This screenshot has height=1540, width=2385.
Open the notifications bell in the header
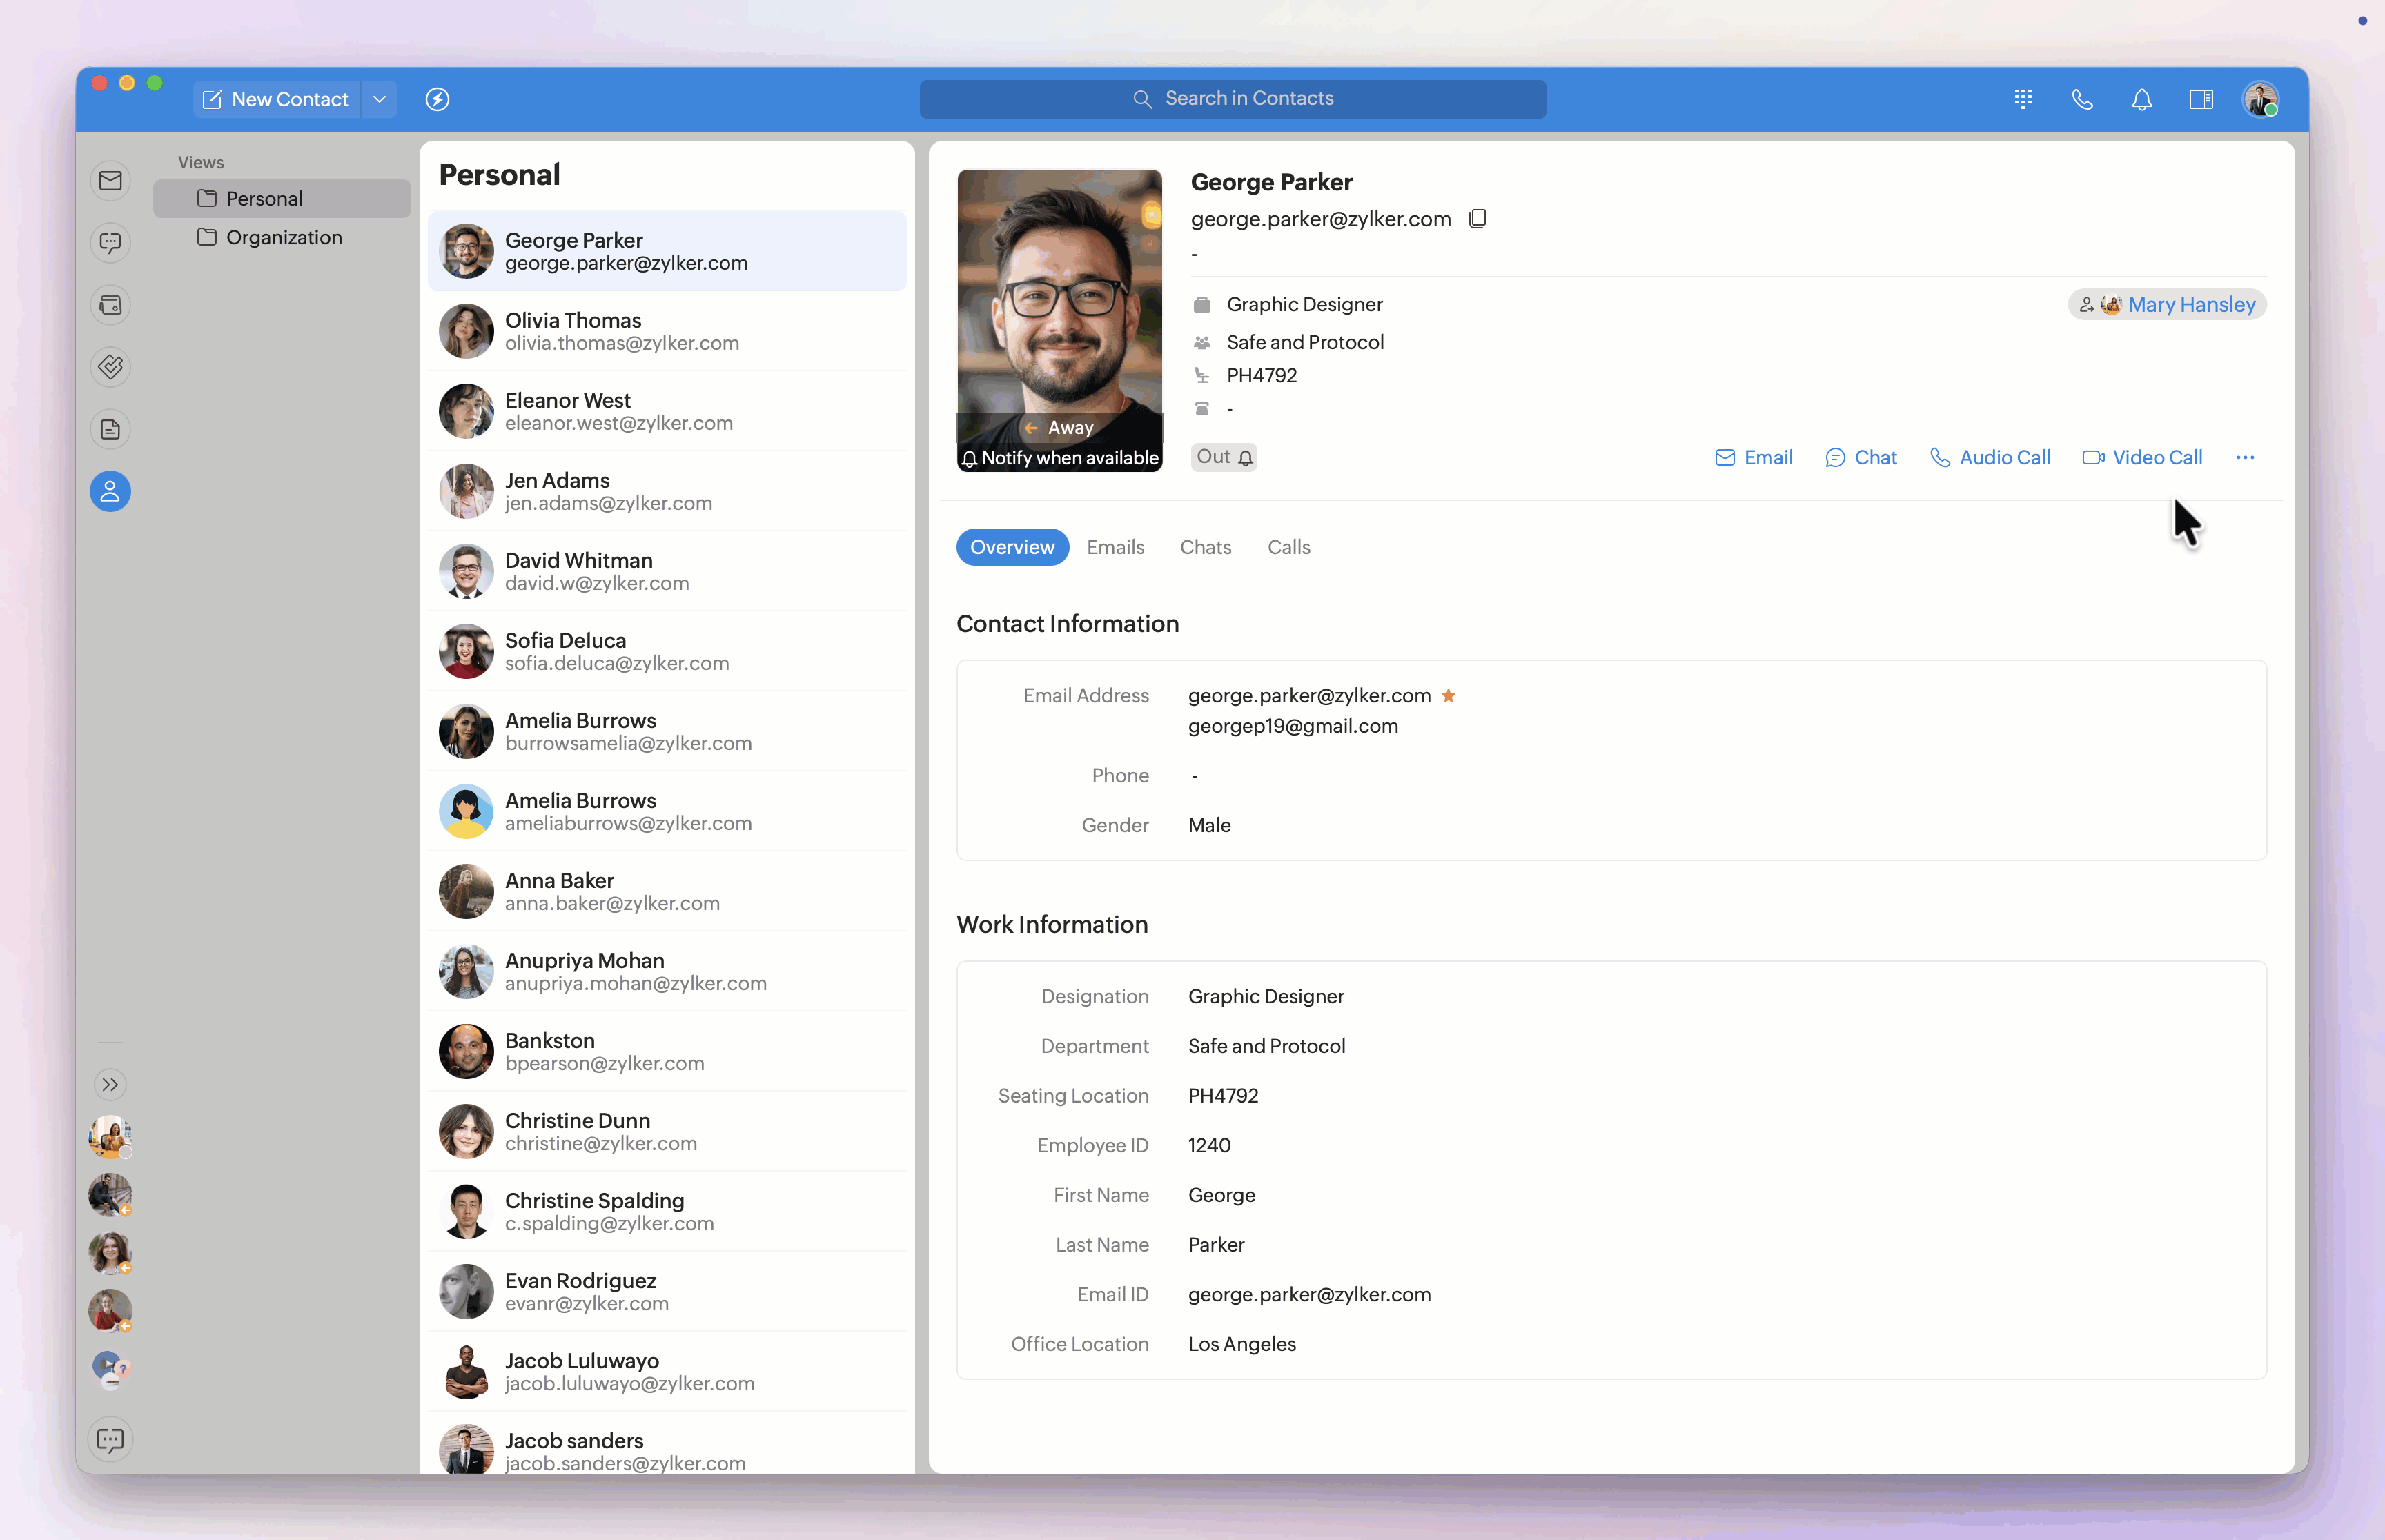2141,99
